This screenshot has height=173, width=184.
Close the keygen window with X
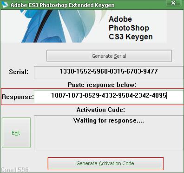pos(173,3)
